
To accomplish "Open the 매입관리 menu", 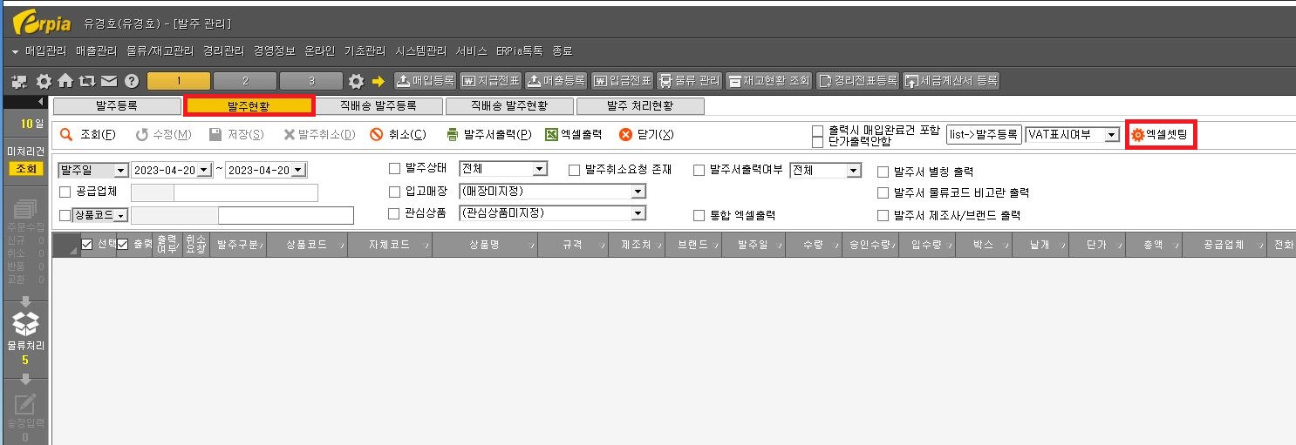I will click(45, 51).
